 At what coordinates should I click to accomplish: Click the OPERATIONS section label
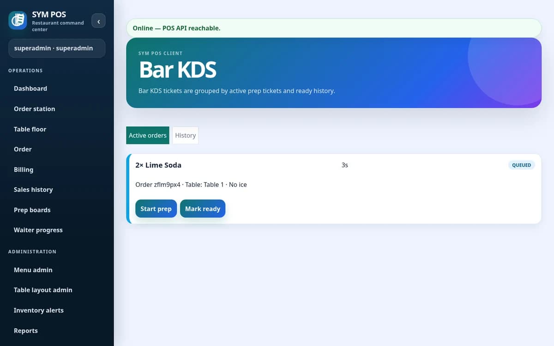pos(25,71)
